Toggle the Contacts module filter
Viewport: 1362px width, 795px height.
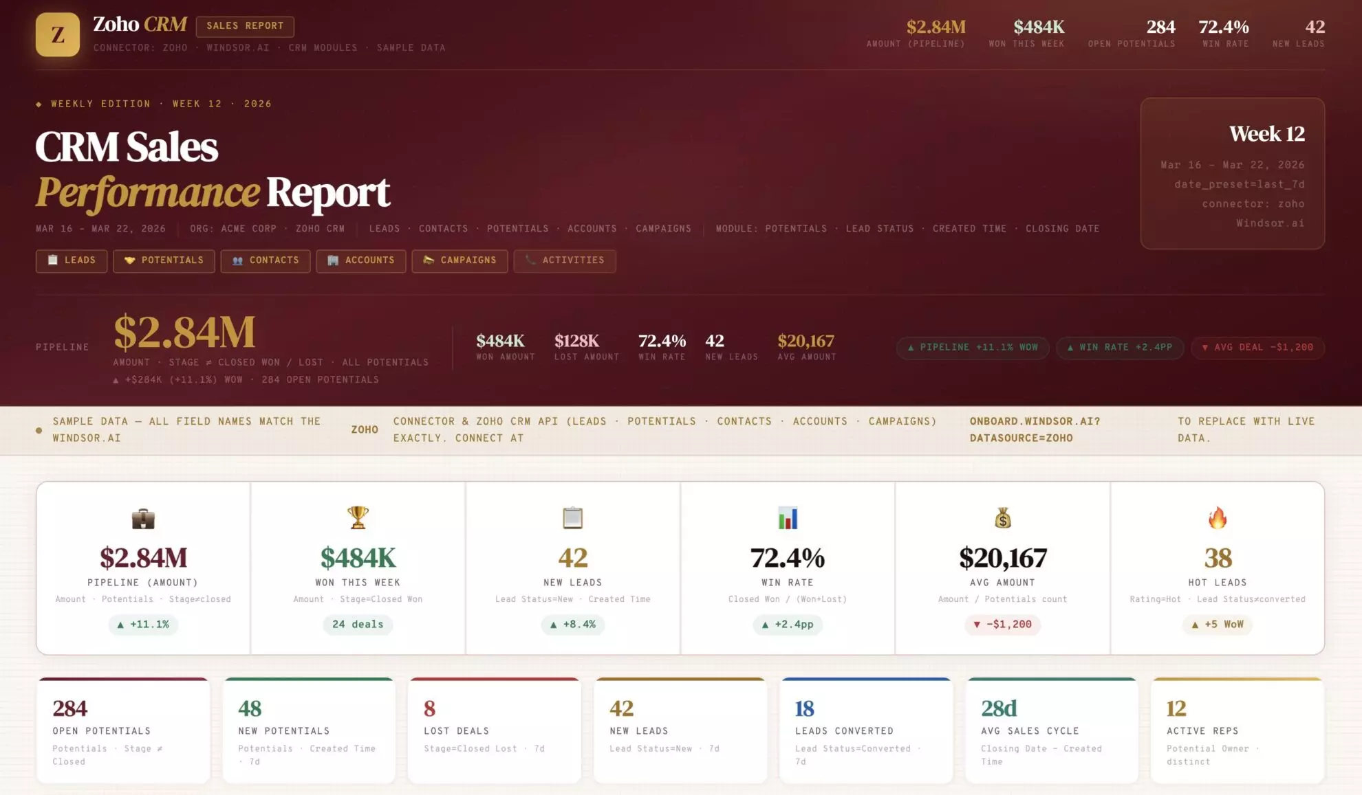[x=266, y=260]
